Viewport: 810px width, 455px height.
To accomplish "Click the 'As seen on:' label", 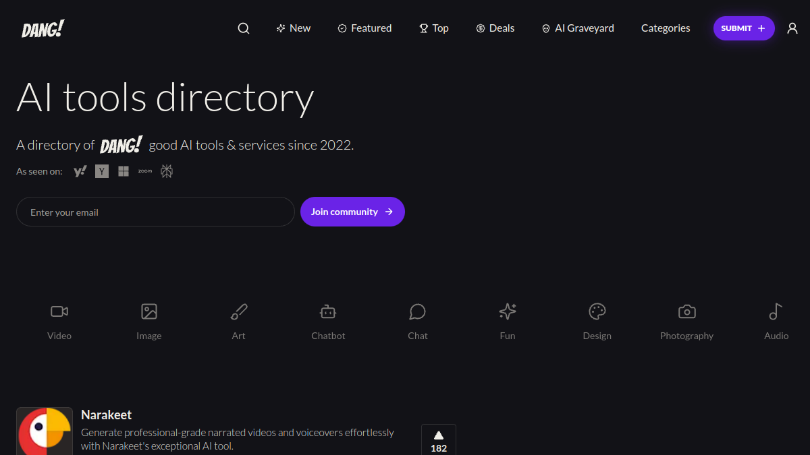I will [x=39, y=171].
